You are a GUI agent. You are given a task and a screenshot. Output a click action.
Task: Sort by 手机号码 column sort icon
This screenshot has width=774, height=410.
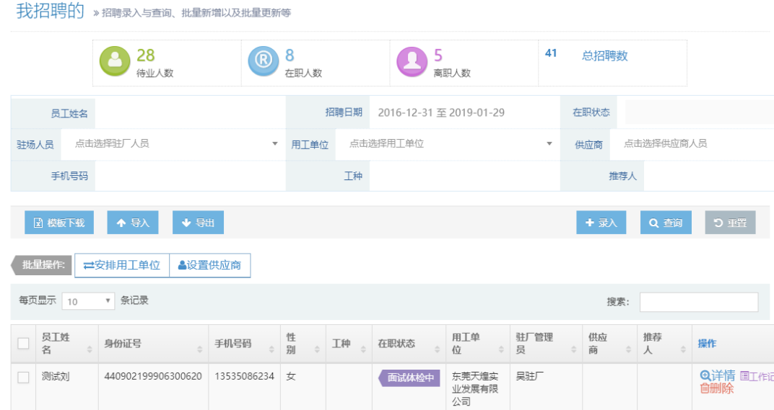point(272,349)
